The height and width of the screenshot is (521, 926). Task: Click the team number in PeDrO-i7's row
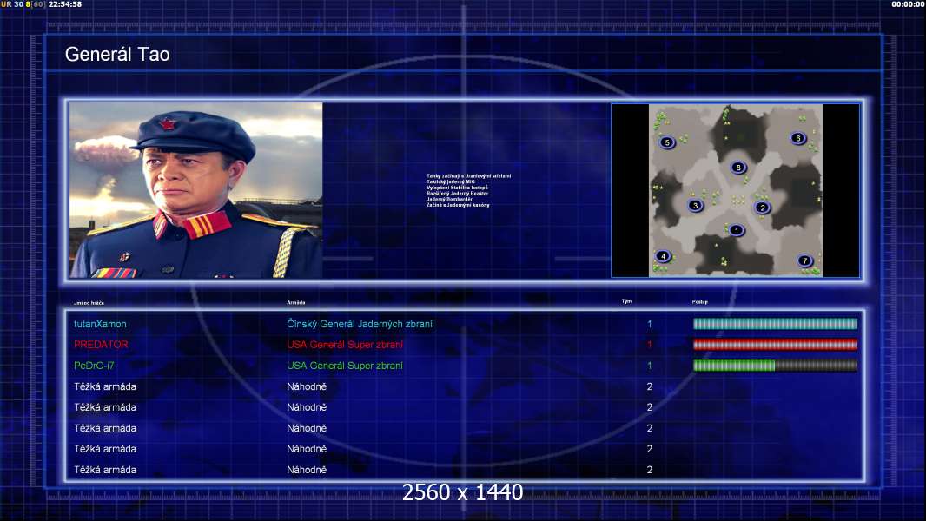[650, 366]
